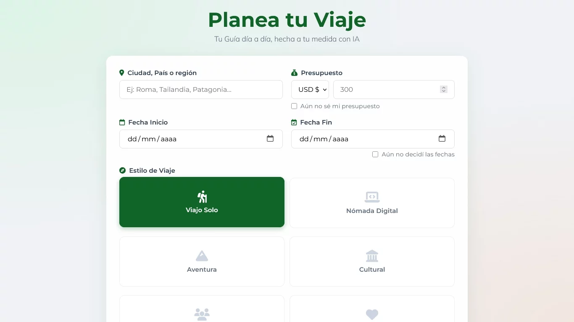
Task: Check 'Aún no decidí las fechas' box
Action: click(375, 154)
